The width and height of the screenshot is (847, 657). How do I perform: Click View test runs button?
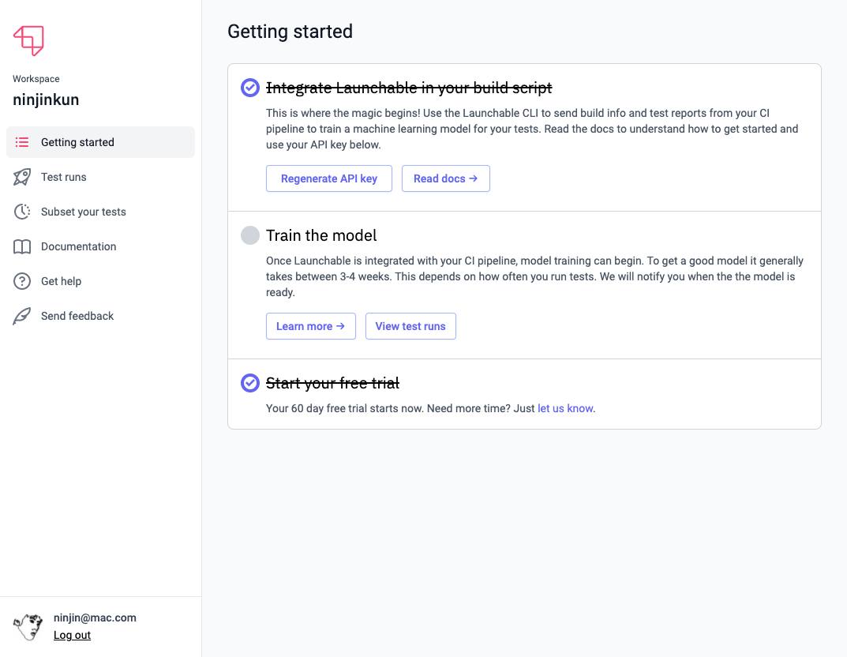410,326
